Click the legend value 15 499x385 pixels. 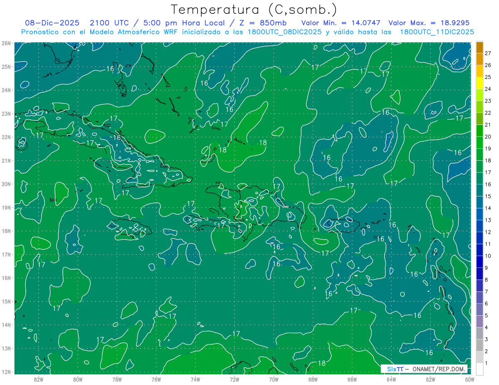(488, 196)
